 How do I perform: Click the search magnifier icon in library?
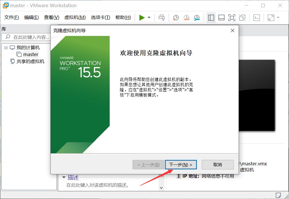pos(8,37)
